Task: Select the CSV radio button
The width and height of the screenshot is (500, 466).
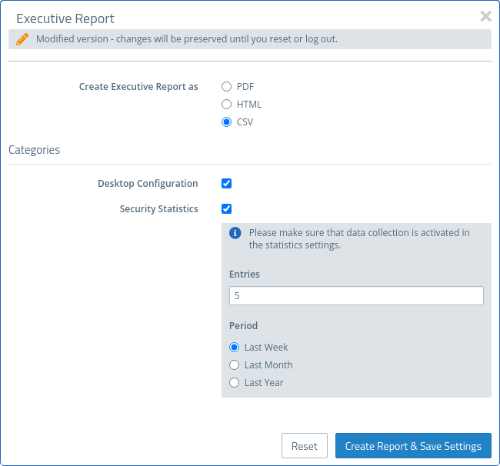Action: [x=227, y=122]
